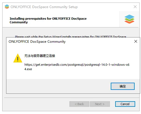Viewport: 141px width, 114px height.
Task: Close the Setup wizard window via X
Action: (x=135, y=7)
